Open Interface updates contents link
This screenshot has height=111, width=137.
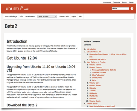coord(99,73)
